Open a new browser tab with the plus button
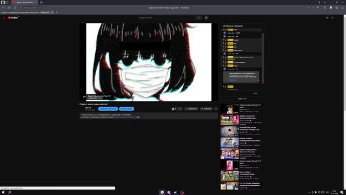Image resolution: width=346 pixels, height=195 pixels. coord(41,2)
